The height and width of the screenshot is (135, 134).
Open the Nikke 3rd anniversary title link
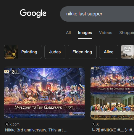pyautogui.click(x=36, y=130)
